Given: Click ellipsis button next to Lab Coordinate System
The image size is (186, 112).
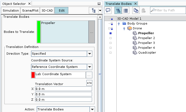Looking at the screenshot, I should (x=89, y=75).
